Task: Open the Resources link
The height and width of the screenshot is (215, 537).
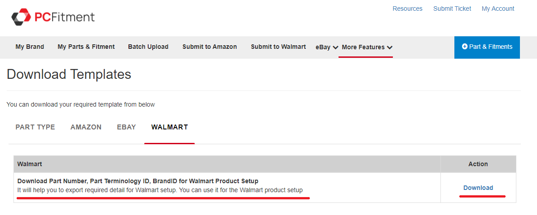Action: [x=407, y=9]
